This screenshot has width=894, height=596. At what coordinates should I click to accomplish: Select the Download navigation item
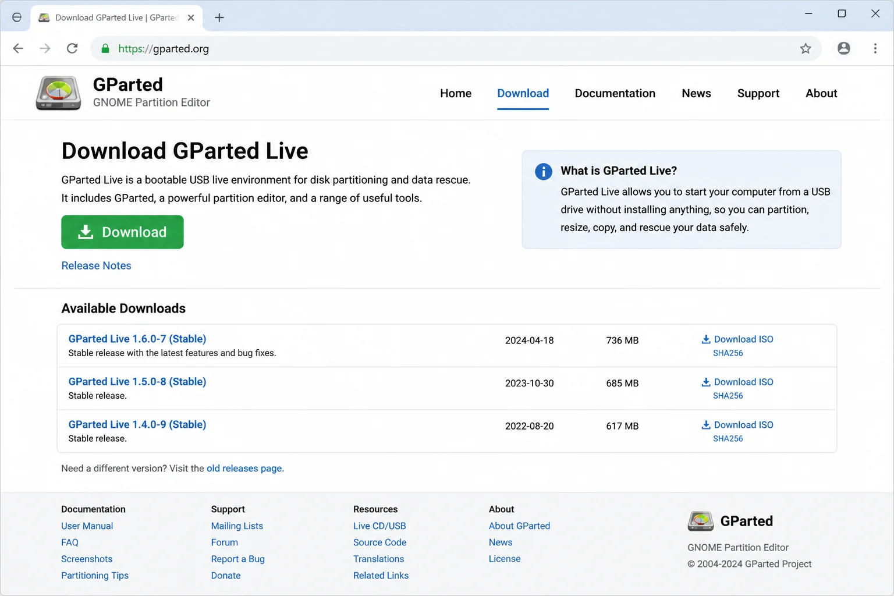(x=523, y=93)
